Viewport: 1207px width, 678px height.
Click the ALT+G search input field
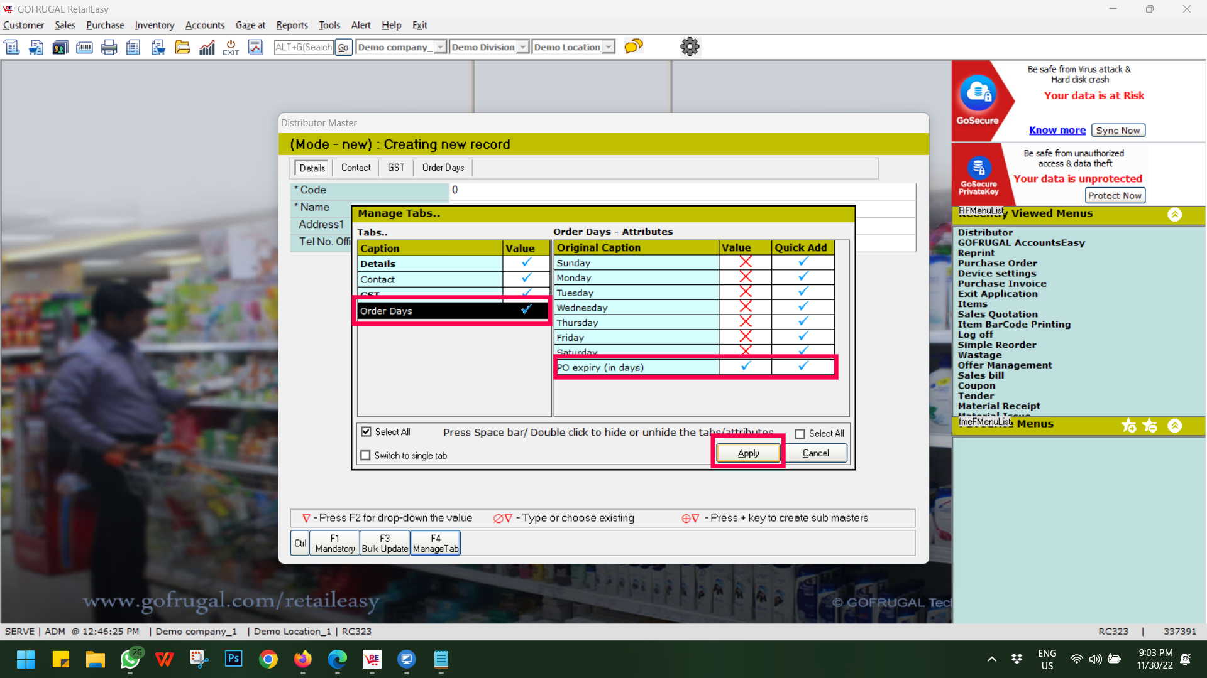[304, 47]
